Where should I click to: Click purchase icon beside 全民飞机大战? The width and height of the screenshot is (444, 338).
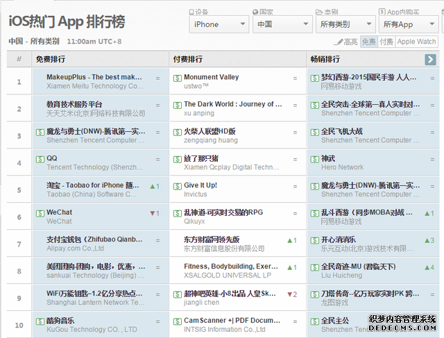tap(314, 133)
